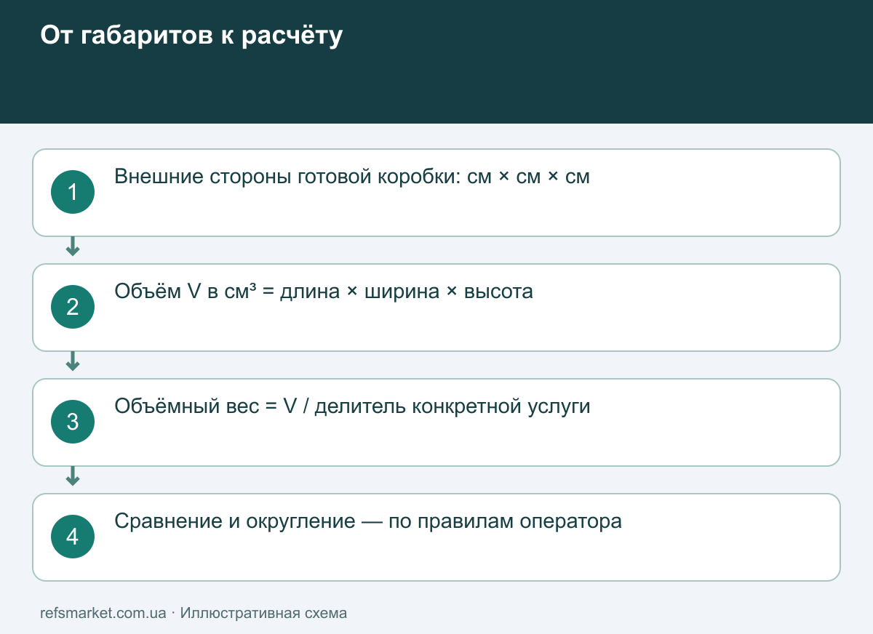Screen dimensions: 873x634
Task: Click the heading 'От габаритов к расчёту'
Action: pos(191,36)
